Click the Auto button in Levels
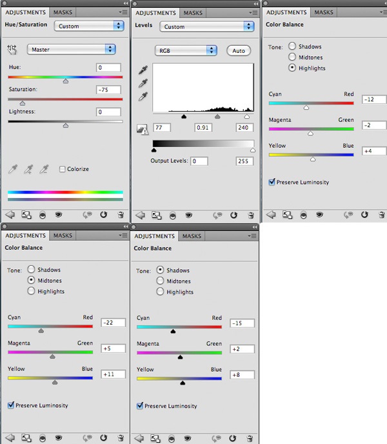387x444 pixels. [239, 51]
